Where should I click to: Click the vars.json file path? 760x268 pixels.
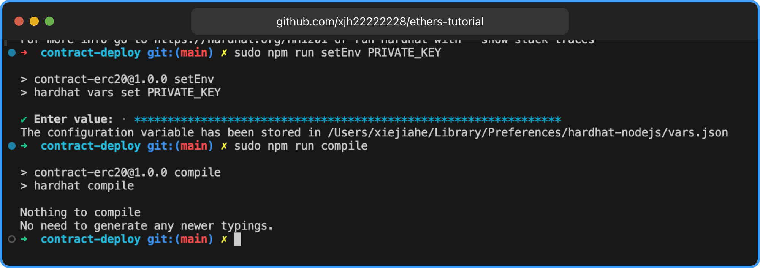coord(528,132)
